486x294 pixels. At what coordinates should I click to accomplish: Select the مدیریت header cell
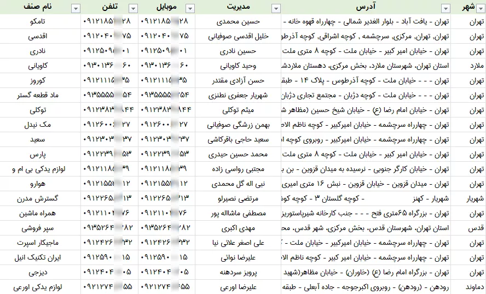pyautogui.click(x=238, y=7)
